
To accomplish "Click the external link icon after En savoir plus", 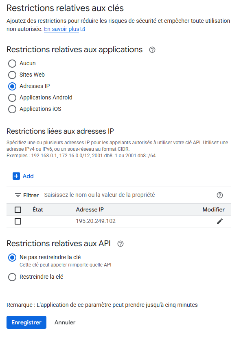I will pos(83,29).
